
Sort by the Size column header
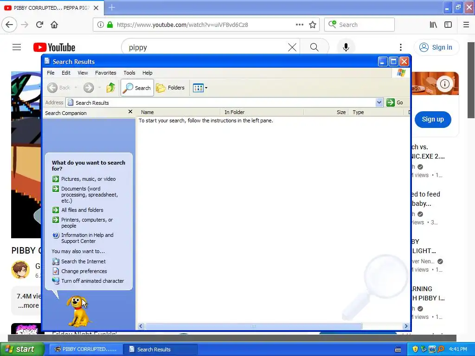tap(326, 112)
